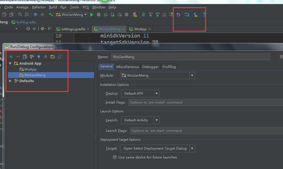
Task: Click the gray Stop square icon
Action: click(x=127, y=14)
